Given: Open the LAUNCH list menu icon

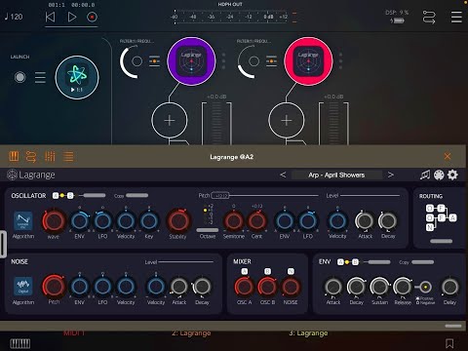Looking at the screenshot, I should point(40,77).
